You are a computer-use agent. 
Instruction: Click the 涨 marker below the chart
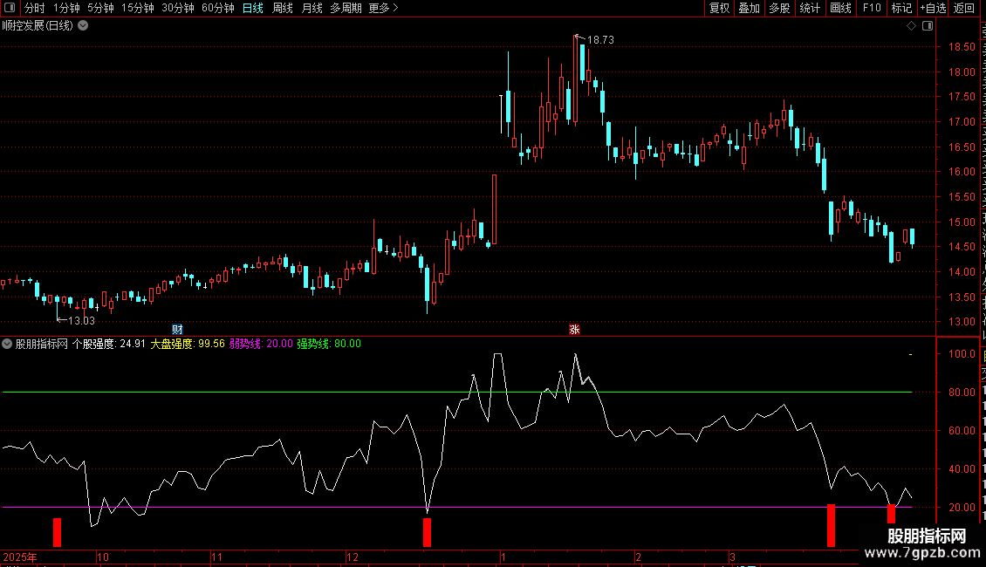coord(574,330)
